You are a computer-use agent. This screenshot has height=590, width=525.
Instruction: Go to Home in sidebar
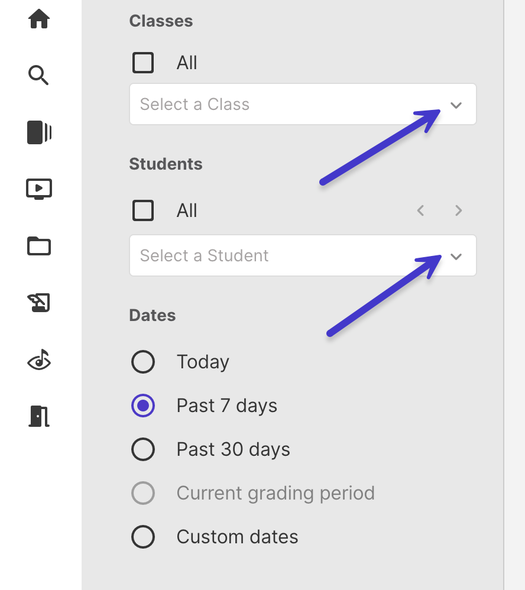click(x=39, y=19)
